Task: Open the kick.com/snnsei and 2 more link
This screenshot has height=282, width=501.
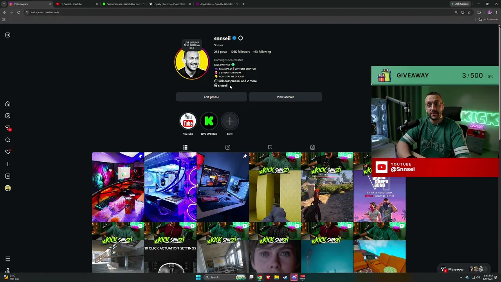Action: coord(235,81)
